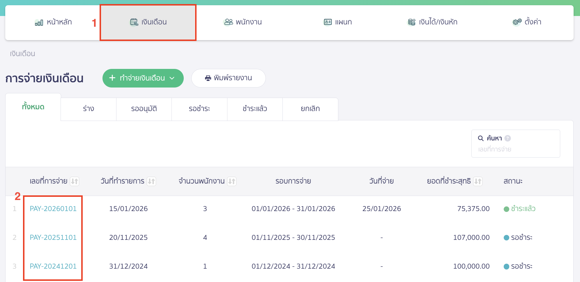580x282 pixels.
Task: Click the help question mark next to ค้นหา
Action: tap(508, 138)
